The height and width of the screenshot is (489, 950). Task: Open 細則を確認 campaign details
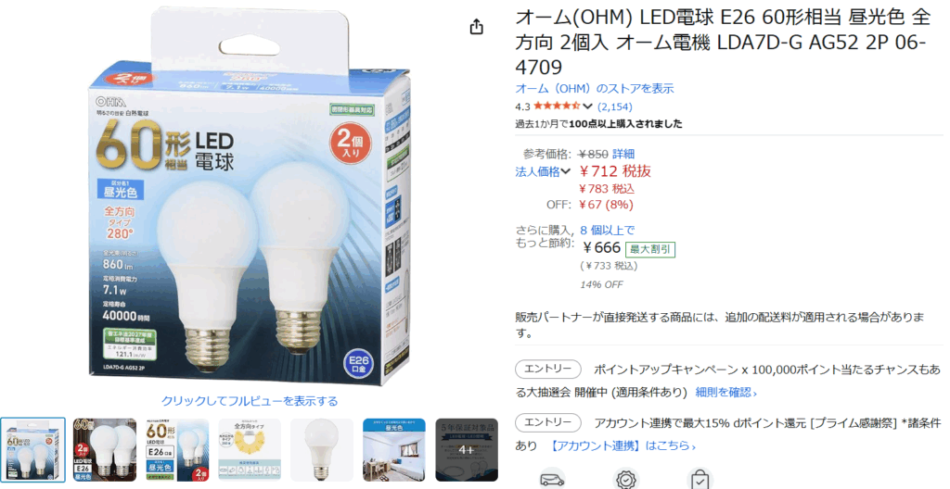point(725,392)
